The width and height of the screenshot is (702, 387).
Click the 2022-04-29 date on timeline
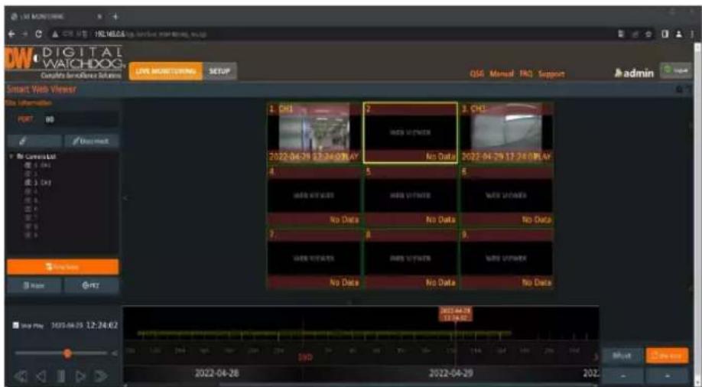(x=451, y=373)
